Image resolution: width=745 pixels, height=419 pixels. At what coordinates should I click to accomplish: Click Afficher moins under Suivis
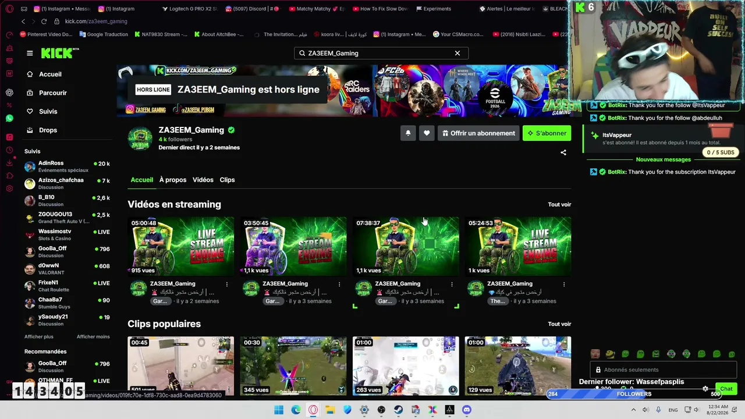pos(93,336)
